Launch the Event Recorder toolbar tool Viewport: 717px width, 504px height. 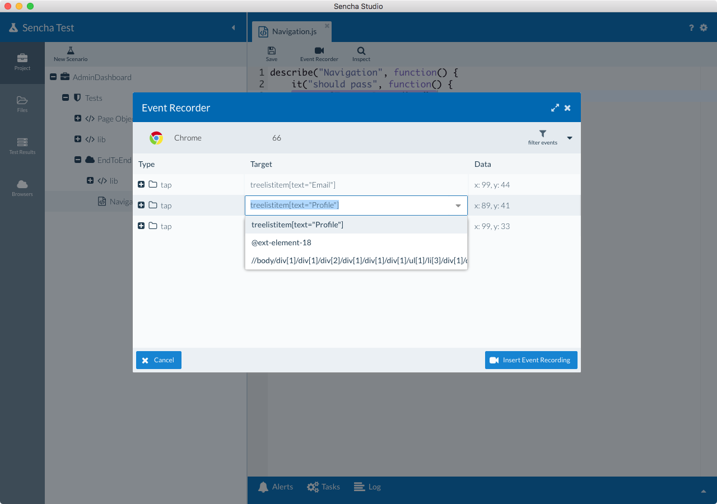pyautogui.click(x=319, y=54)
